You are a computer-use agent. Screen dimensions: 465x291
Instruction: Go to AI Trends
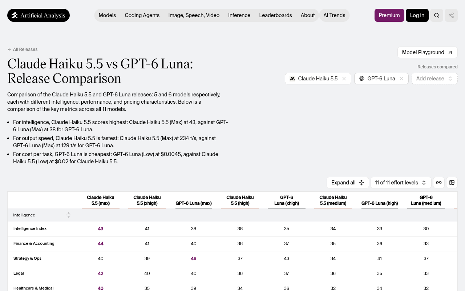click(x=334, y=15)
